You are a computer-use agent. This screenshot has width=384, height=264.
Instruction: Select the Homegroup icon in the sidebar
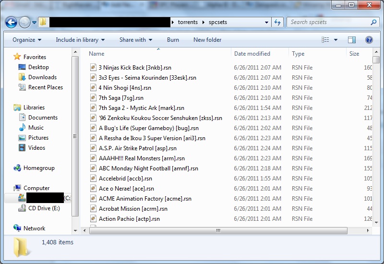click(x=17, y=168)
